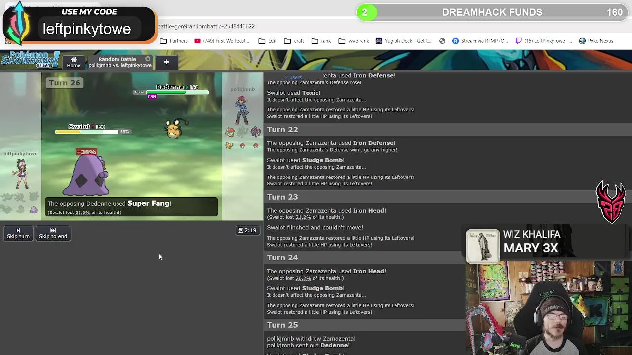Click the first Pokémon icon in opponent's team
Viewport: 632px width, 355px height.
(230, 132)
